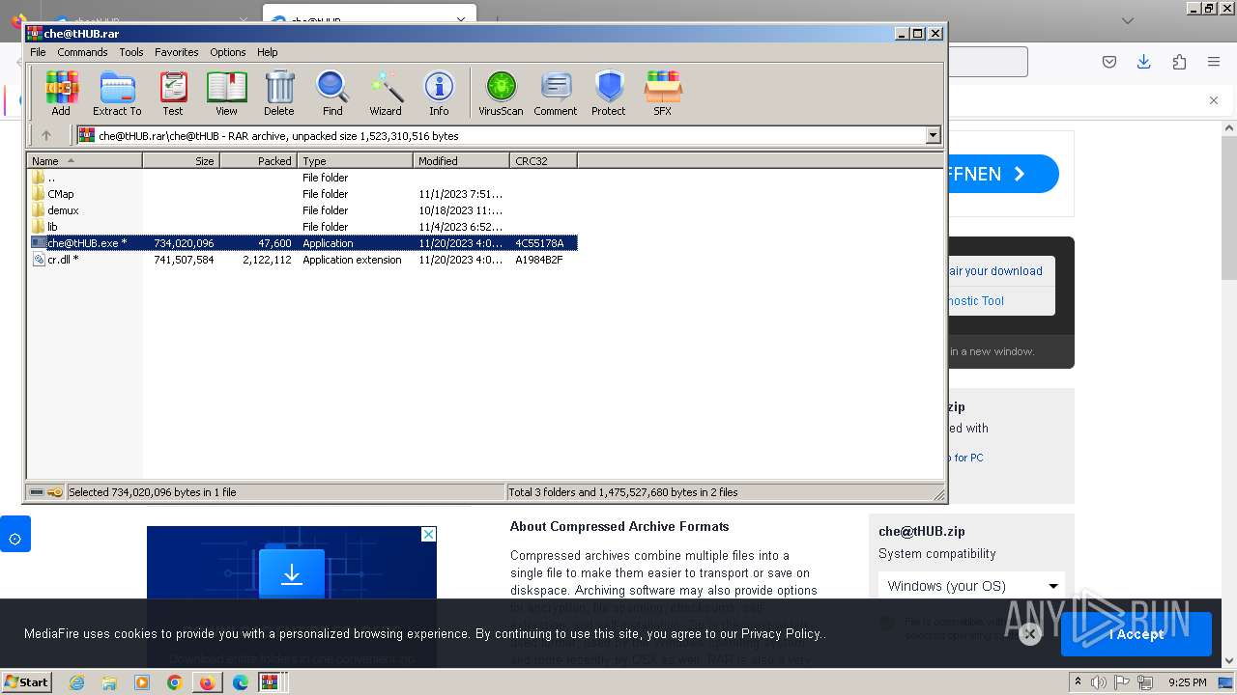This screenshot has width=1237, height=695.
Task: Click the volume speaker tray icon
Action: [x=1098, y=682]
